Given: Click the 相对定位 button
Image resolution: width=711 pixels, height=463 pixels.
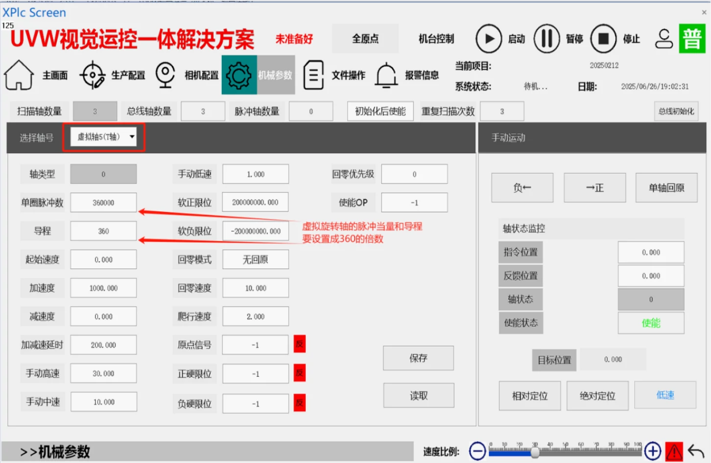Looking at the screenshot, I should pyautogui.click(x=530, y=395).
